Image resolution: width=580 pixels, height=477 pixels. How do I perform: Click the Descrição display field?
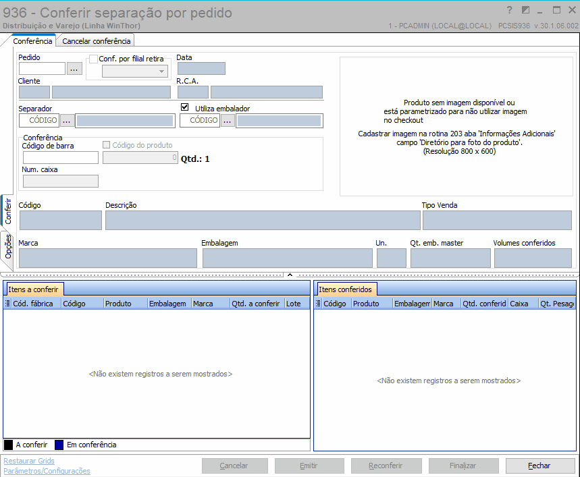[263, 220]
